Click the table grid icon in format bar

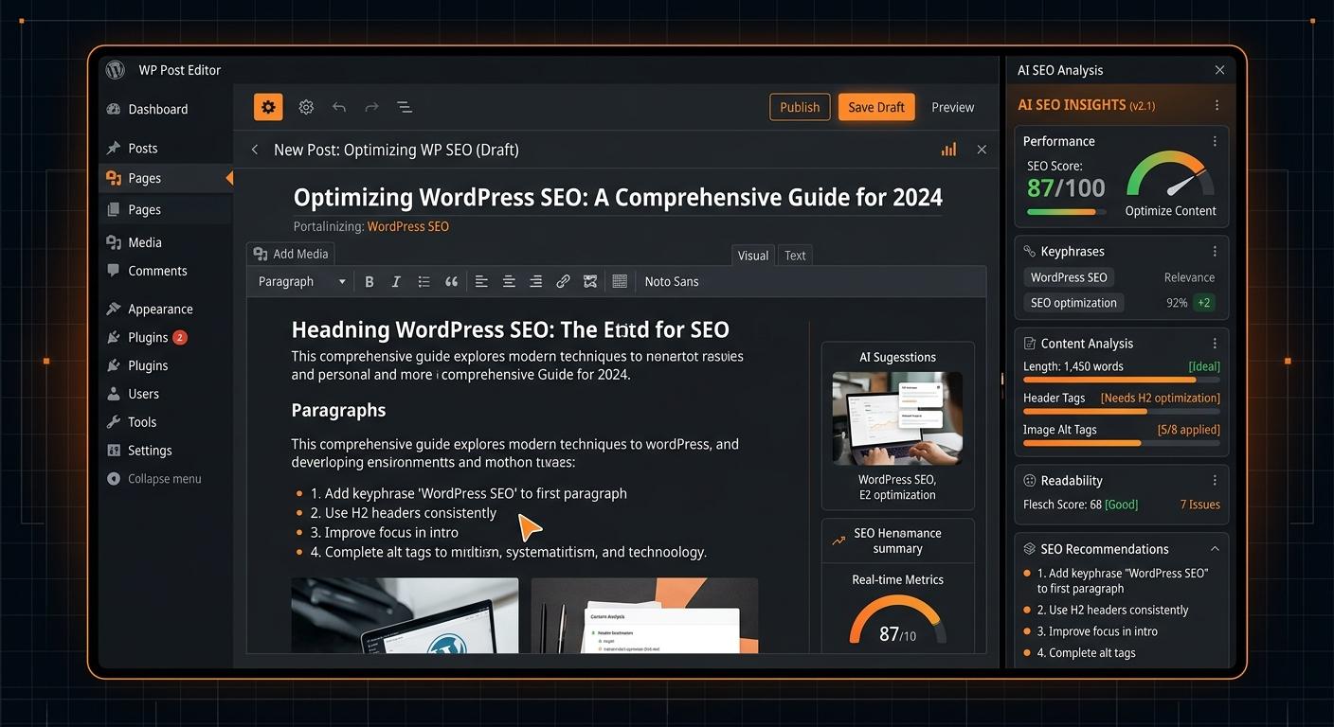620,281
